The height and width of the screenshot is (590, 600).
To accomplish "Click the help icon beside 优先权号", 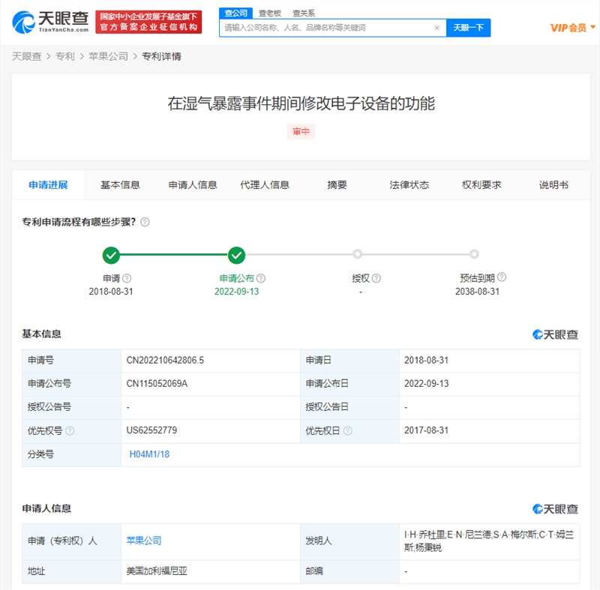I will tap(70, 431).
